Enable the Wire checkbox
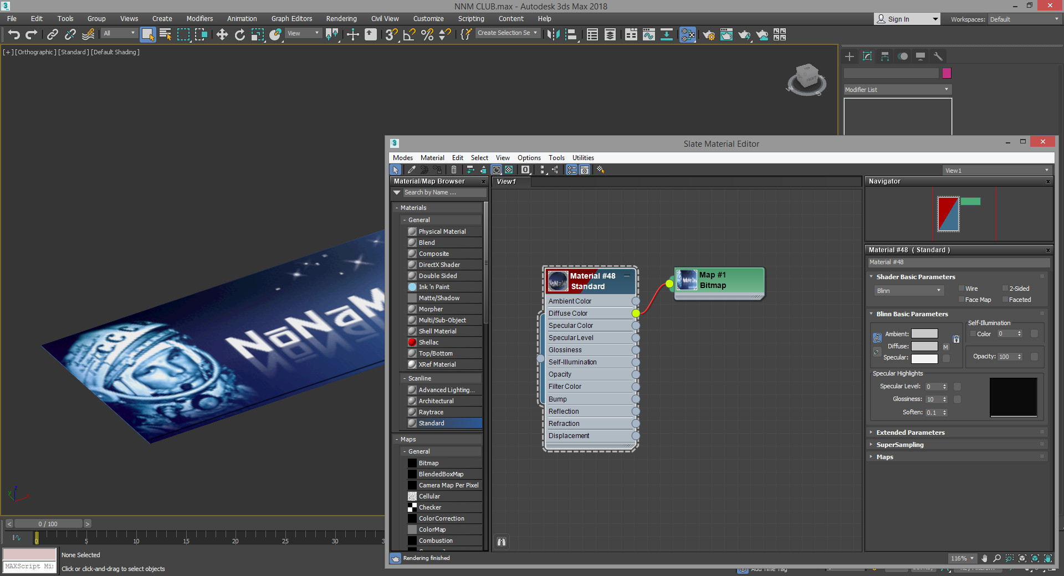The width and height of the screenshot is (1064, 576). (961, 289)
